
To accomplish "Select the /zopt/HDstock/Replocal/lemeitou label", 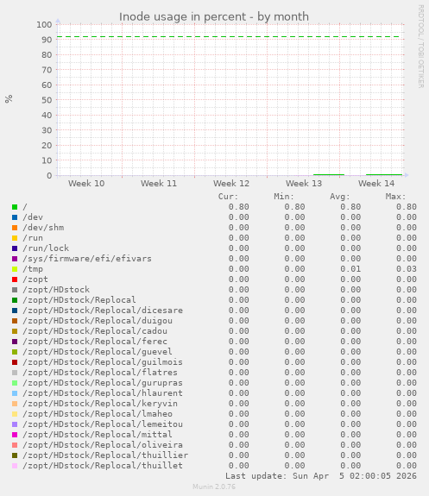I will coord(103,424).
